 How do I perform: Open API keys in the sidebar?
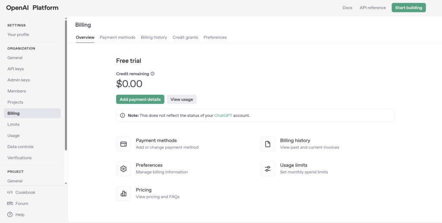click(16, 69)
